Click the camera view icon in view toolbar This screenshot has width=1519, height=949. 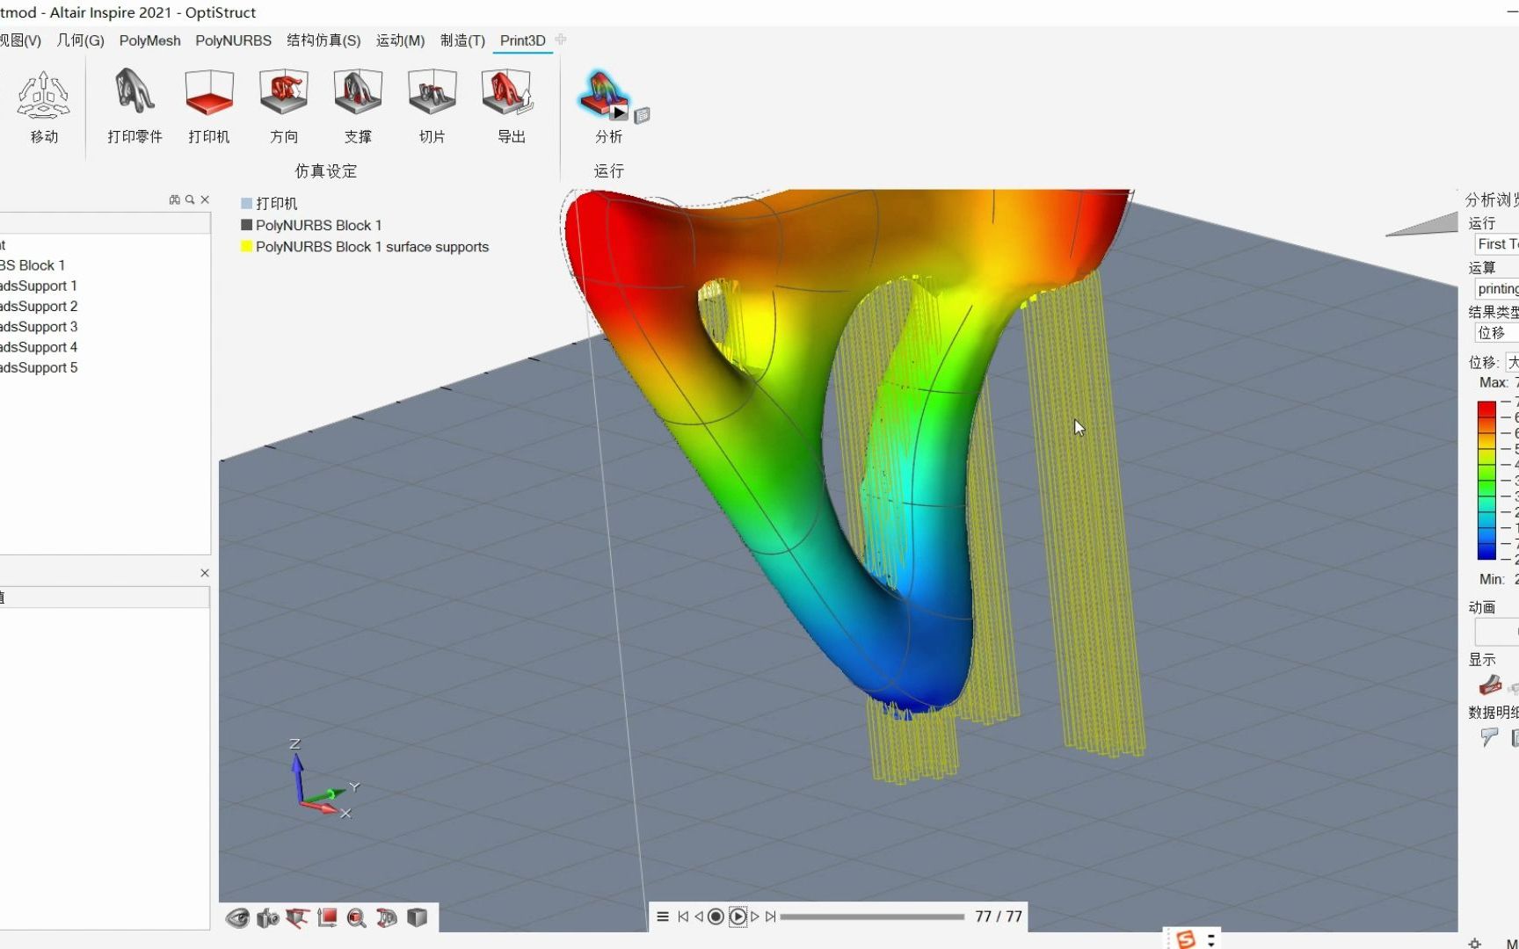267,918
